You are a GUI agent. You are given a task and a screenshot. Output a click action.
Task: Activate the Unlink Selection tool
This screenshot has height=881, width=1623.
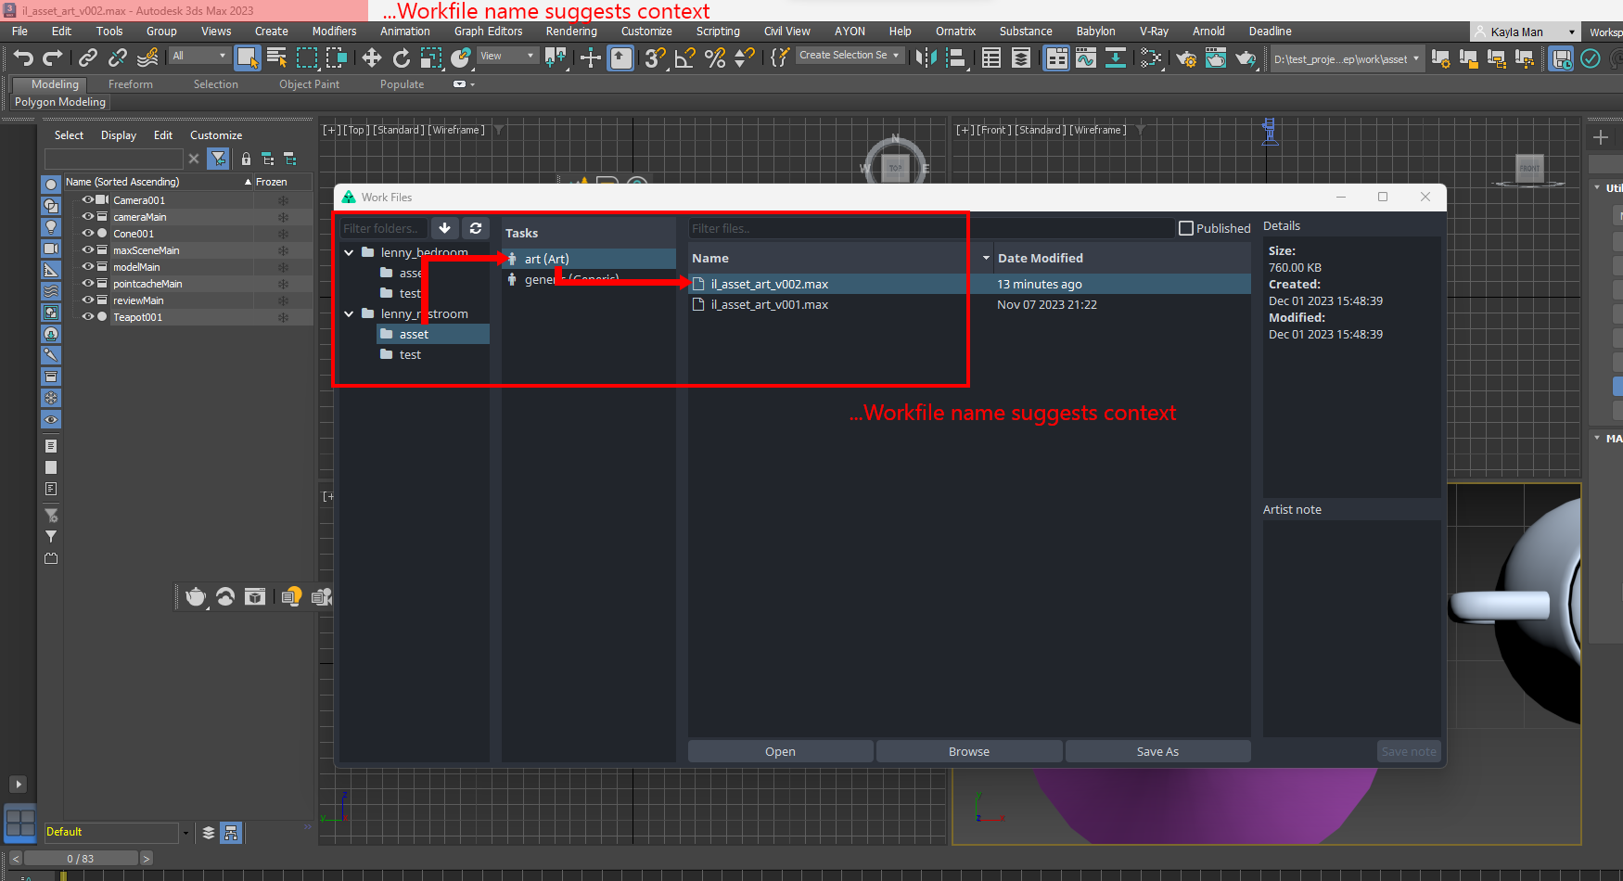(118, 58)
